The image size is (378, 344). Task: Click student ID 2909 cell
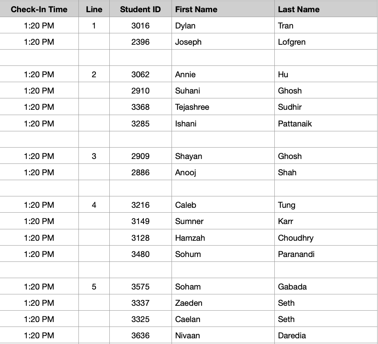point(141,156)
